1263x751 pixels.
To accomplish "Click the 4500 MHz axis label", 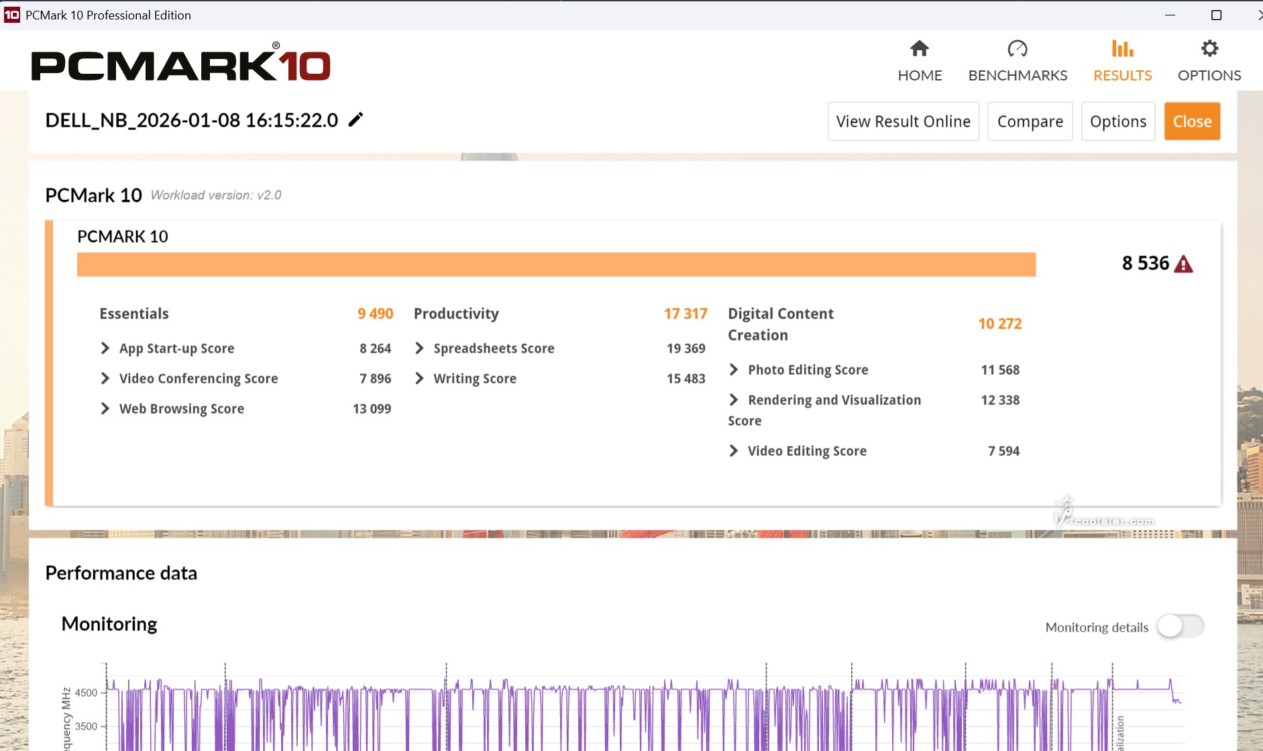I will click(86, 693).
